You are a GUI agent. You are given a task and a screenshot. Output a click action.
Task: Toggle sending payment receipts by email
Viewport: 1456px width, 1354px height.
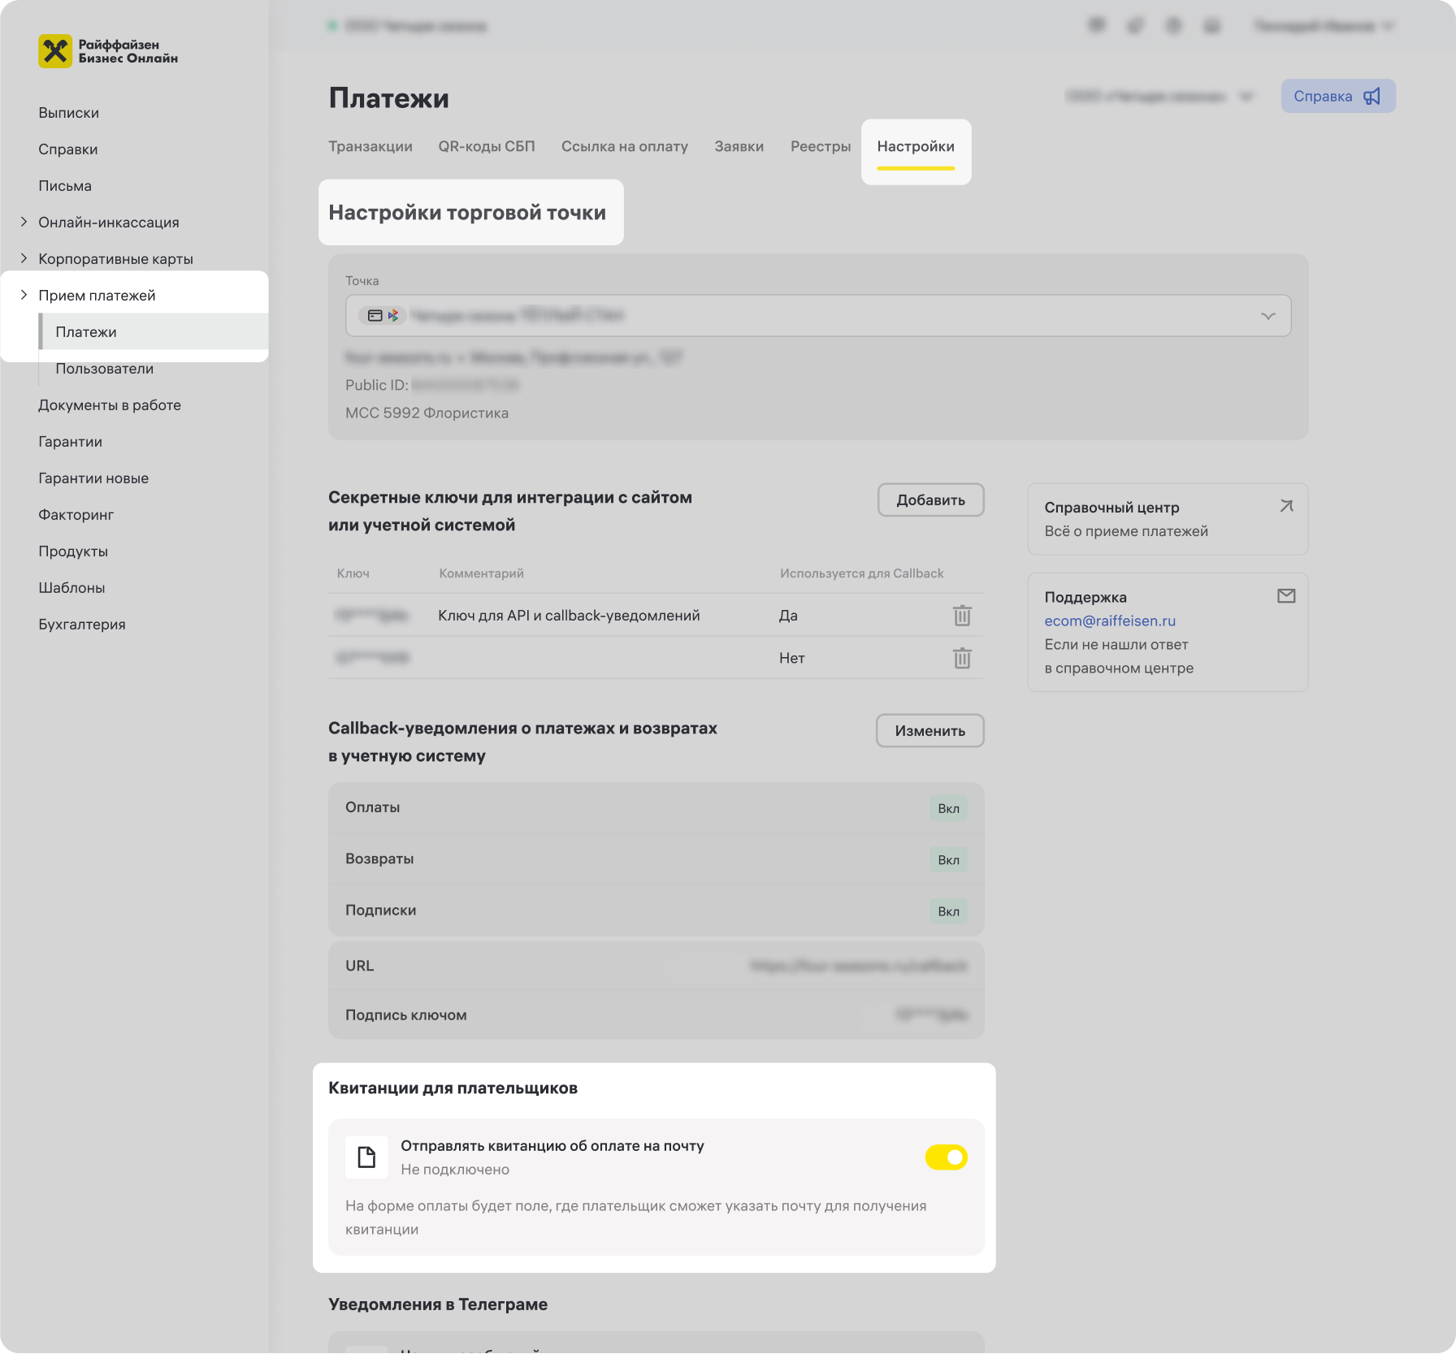(x=946, y=1157)
